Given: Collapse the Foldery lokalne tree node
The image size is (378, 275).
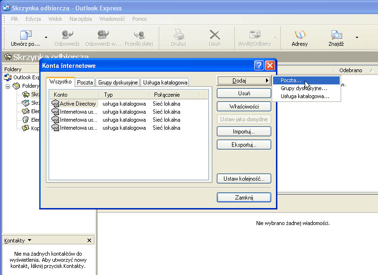Looking at the screenshot, I should [x=8, y=86].
